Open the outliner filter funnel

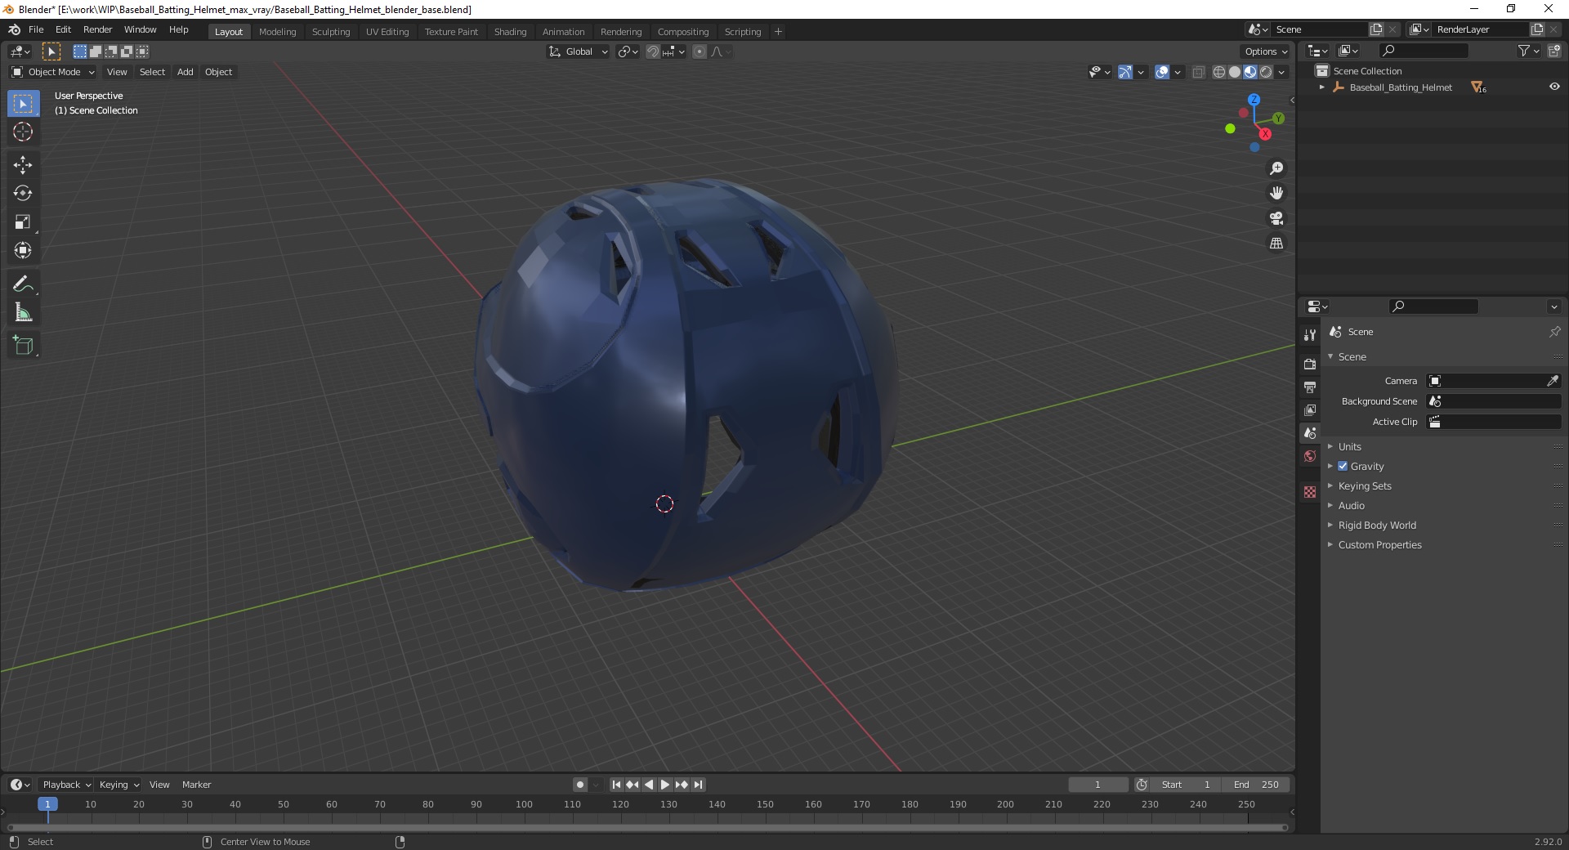1523,51
